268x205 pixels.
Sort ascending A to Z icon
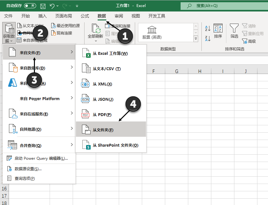pyautogui.click(x=208, y=28)
